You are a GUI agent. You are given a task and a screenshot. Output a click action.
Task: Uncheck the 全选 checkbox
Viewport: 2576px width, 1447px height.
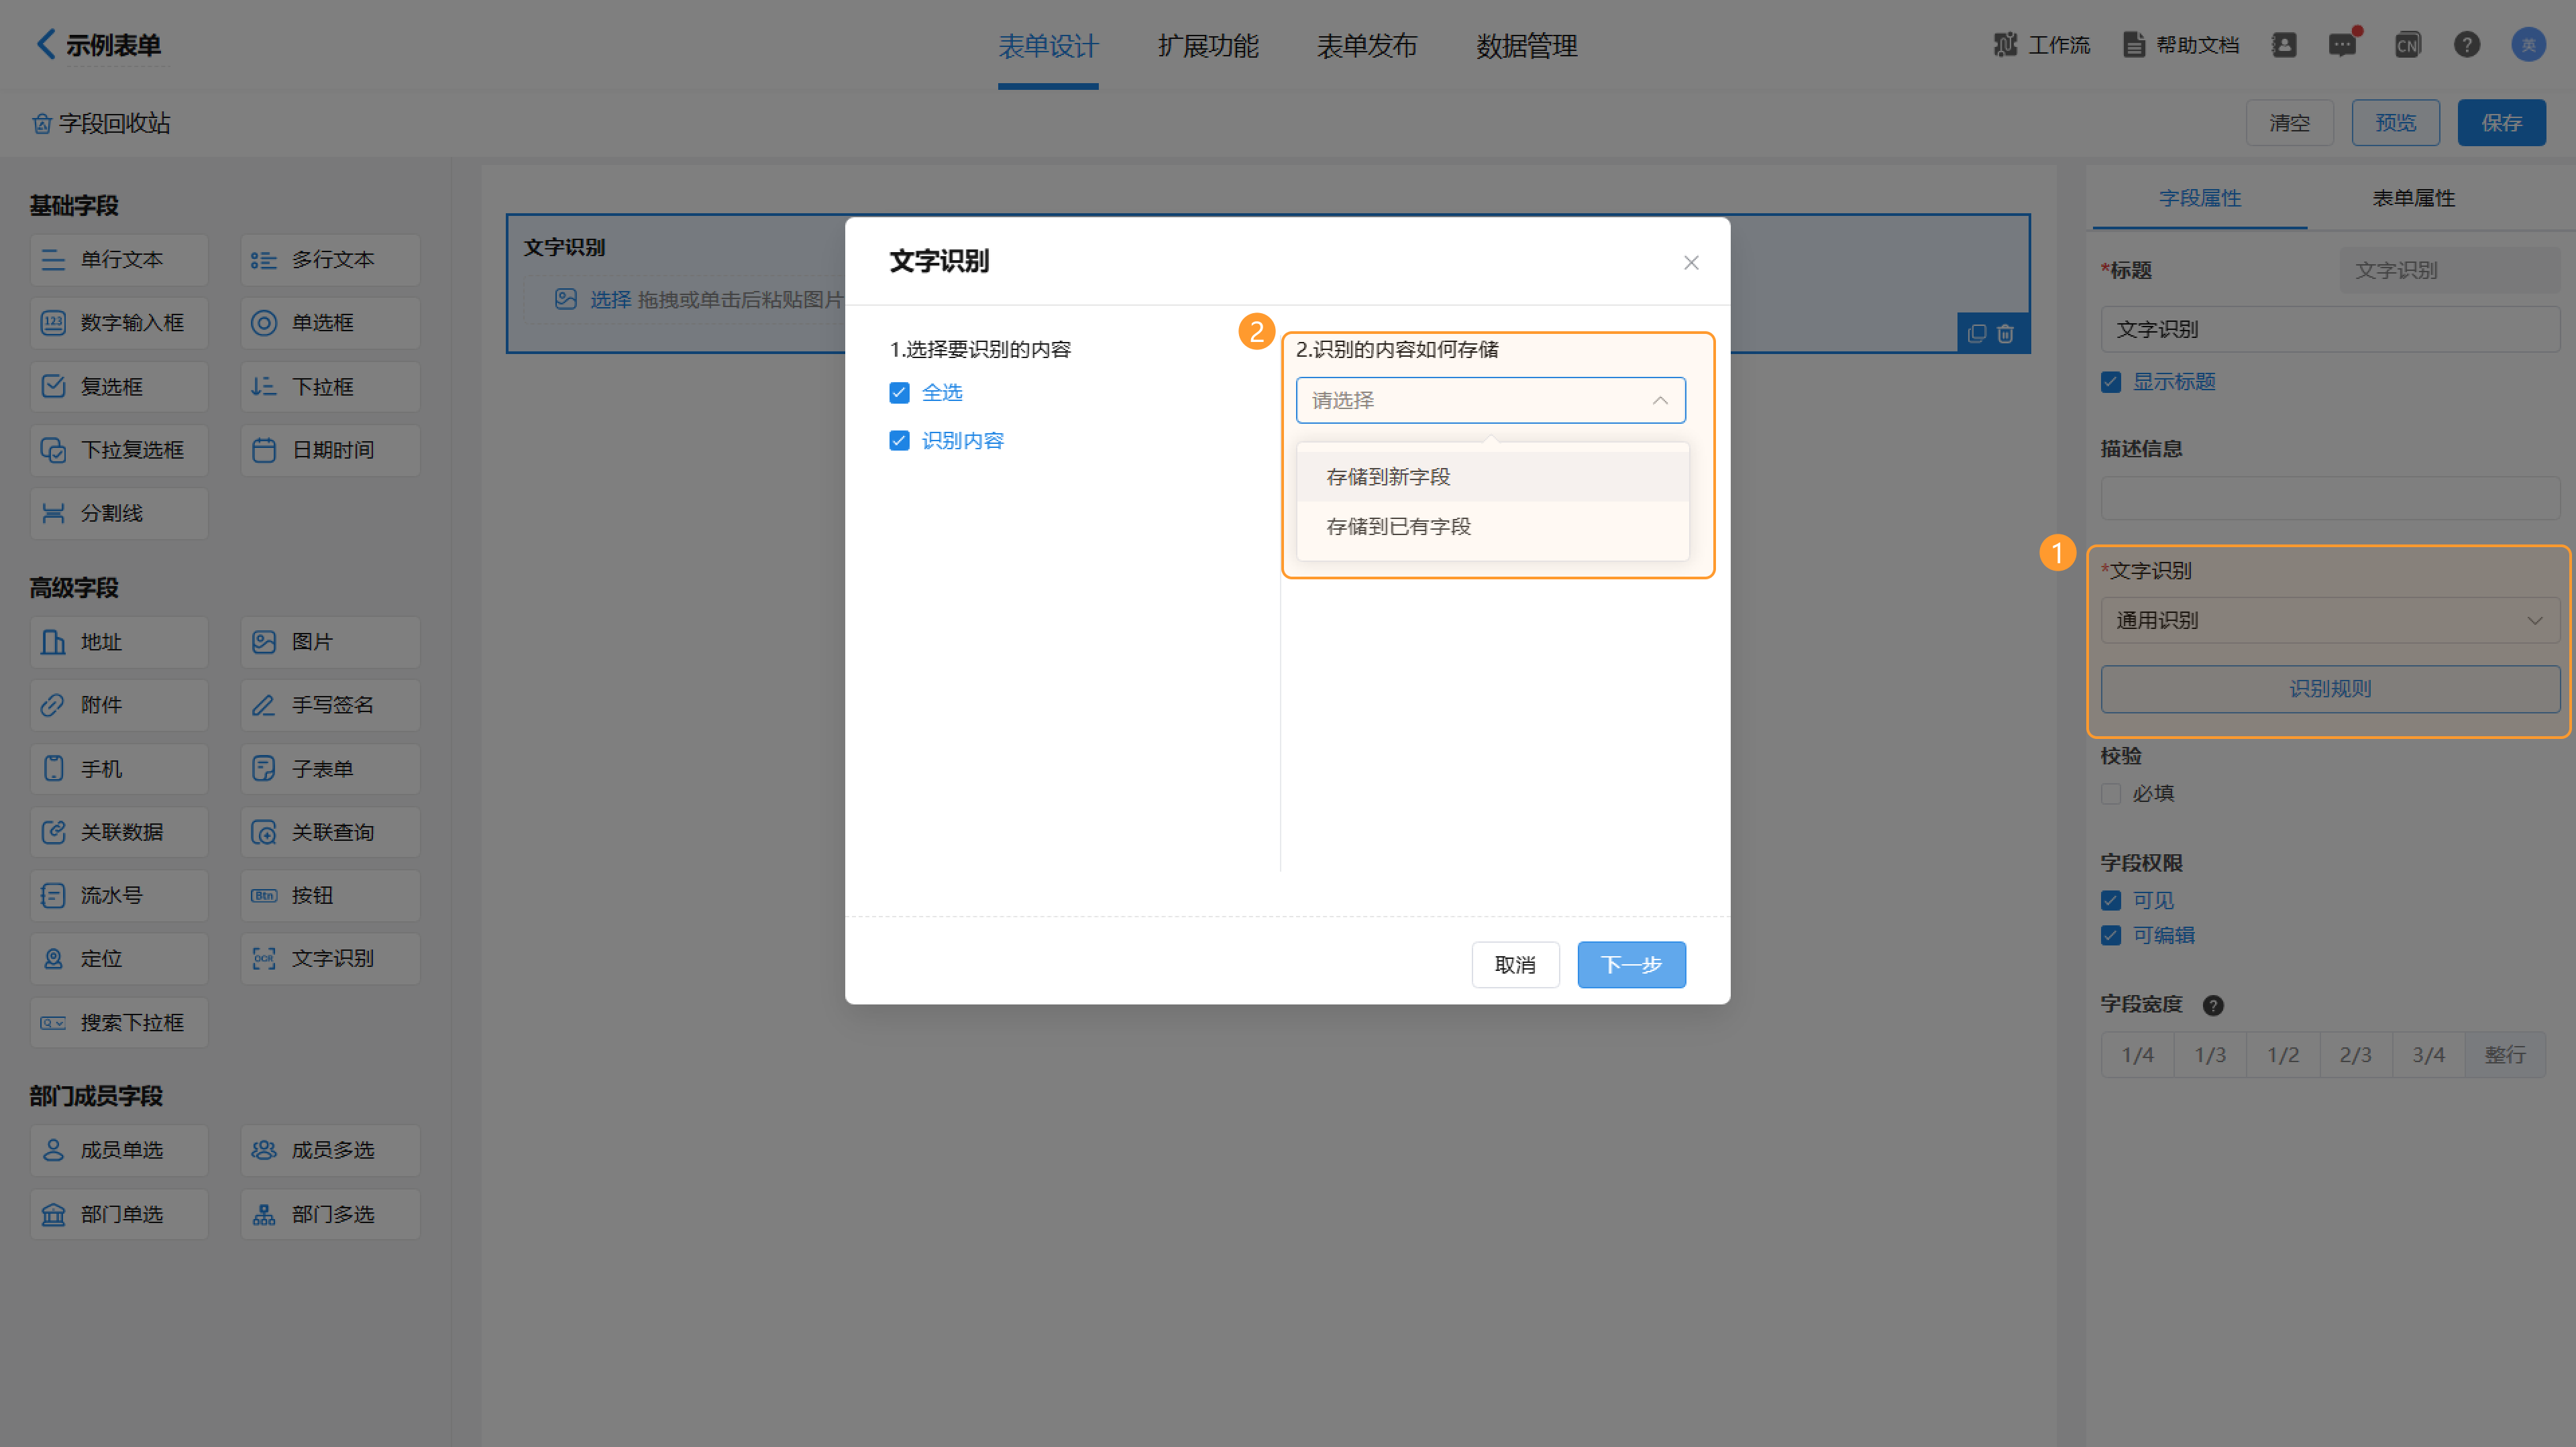(x=899, y=393)
